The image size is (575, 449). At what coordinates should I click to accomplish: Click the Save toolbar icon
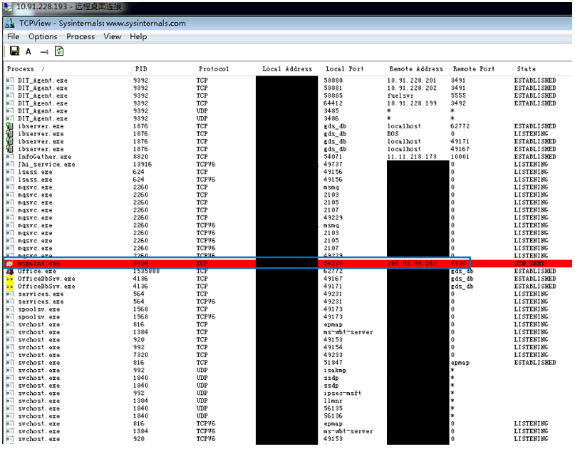(x=15, y=51)
